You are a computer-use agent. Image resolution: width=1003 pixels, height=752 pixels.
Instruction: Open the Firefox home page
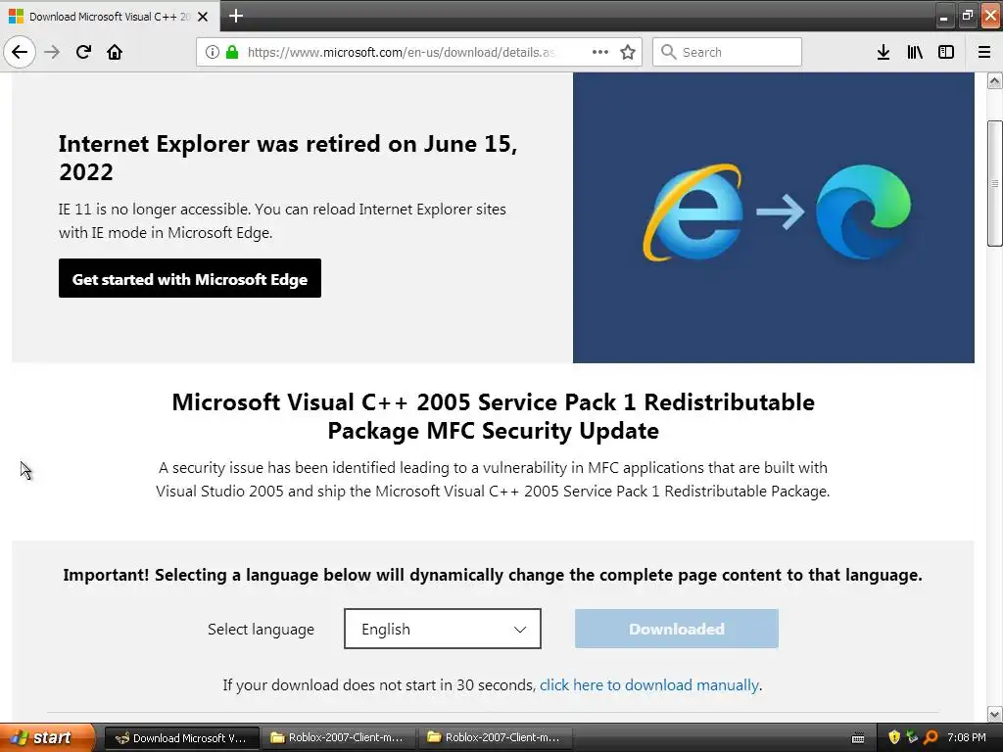click(x=115, y=52)
